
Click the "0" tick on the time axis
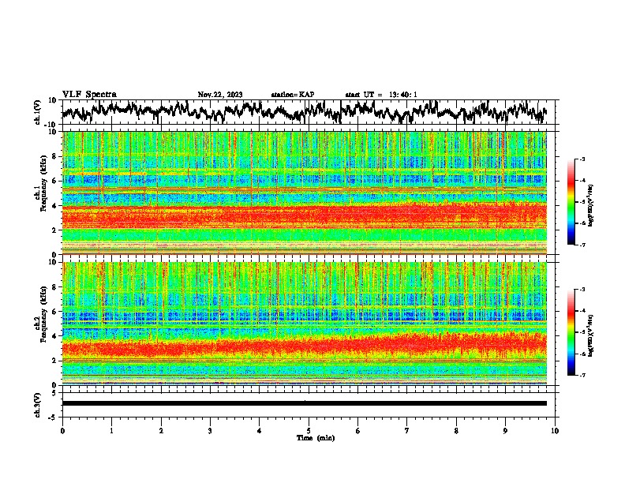click(62, 431)
